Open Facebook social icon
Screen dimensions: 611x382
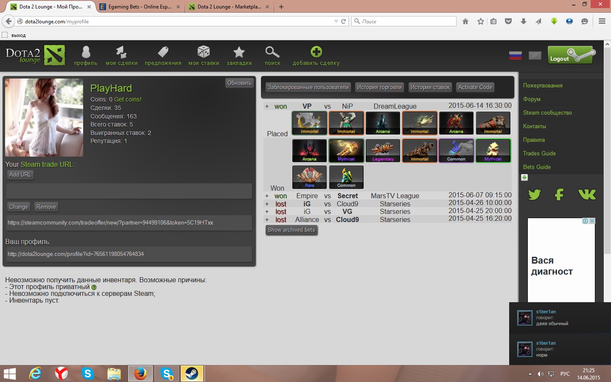pyautogui.click(x=559, y=194)
